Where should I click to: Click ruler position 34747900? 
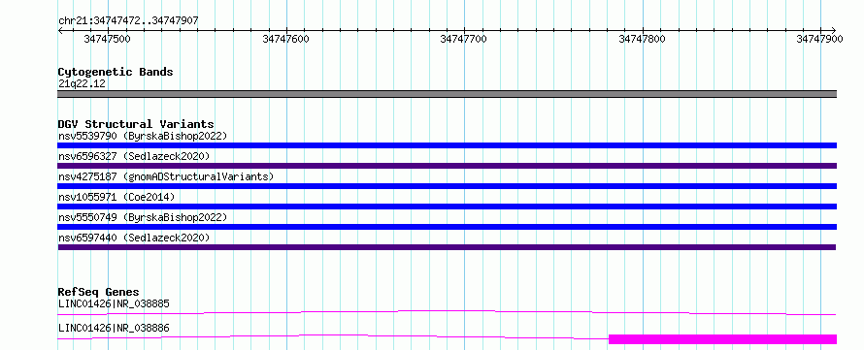[x=819, y=39]
